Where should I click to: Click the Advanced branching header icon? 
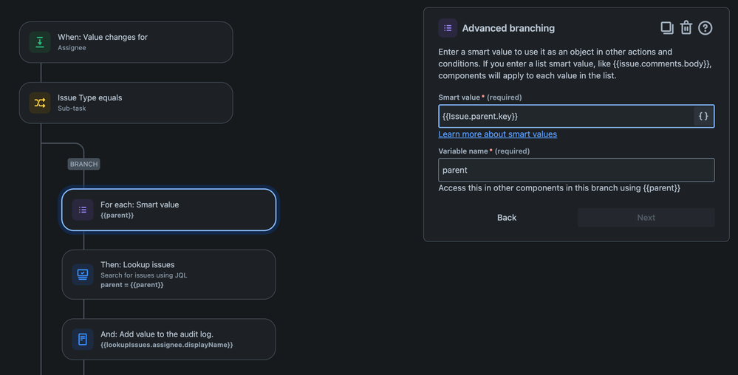click(x=448, y=28)
